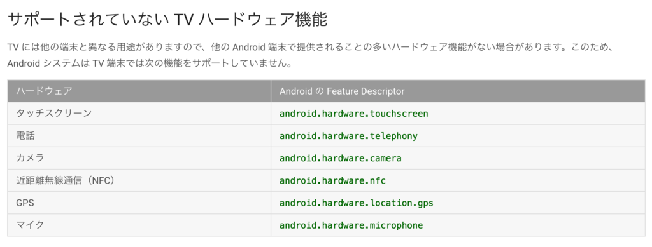Click 'Feature Descriptor' text in header row
This screenshot has width=652, height=247.
point(365,91)
